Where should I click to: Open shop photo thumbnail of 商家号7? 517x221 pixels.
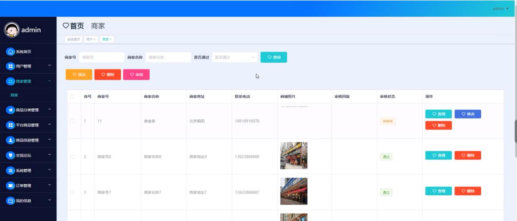tap(294, 191)
